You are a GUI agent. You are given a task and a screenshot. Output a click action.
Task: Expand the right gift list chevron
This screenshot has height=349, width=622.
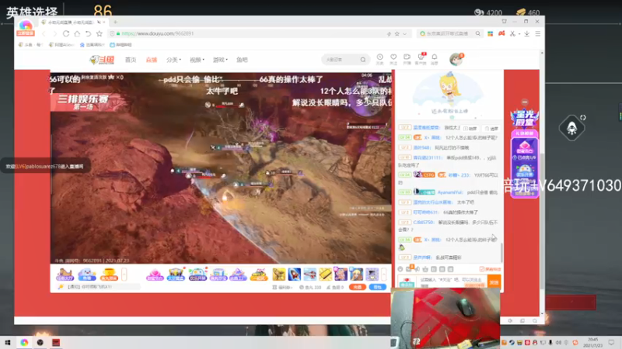pyautogui.click(x=383, y=275)
